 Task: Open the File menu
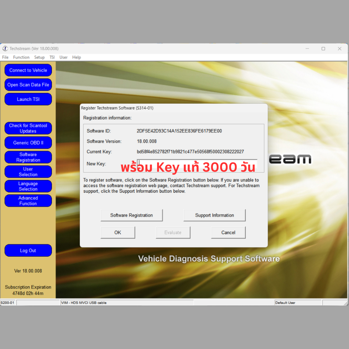tap(5, 57)
